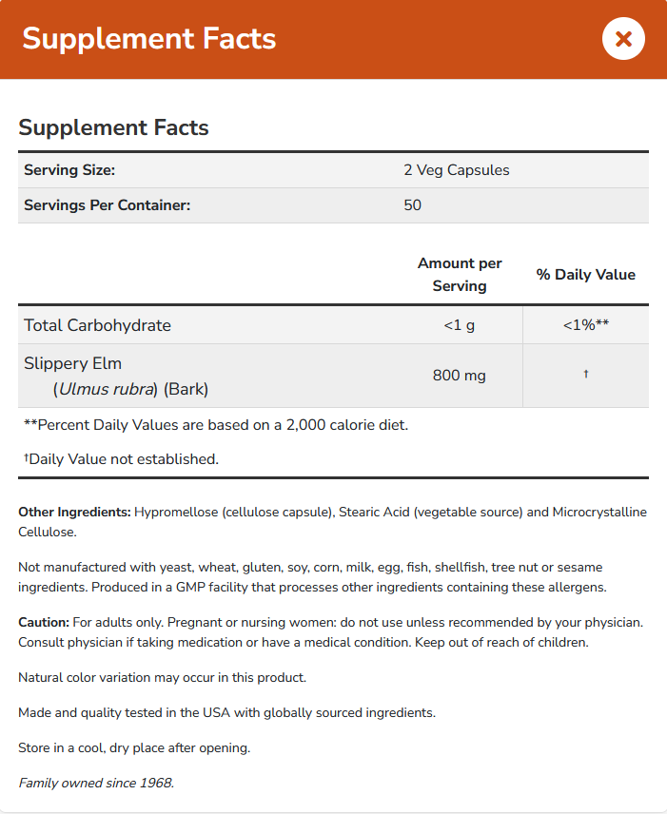The width and height of the screenshot is (667, 814).
Task: Click the "% Daily Value" column header
Action: coord(585,274)
